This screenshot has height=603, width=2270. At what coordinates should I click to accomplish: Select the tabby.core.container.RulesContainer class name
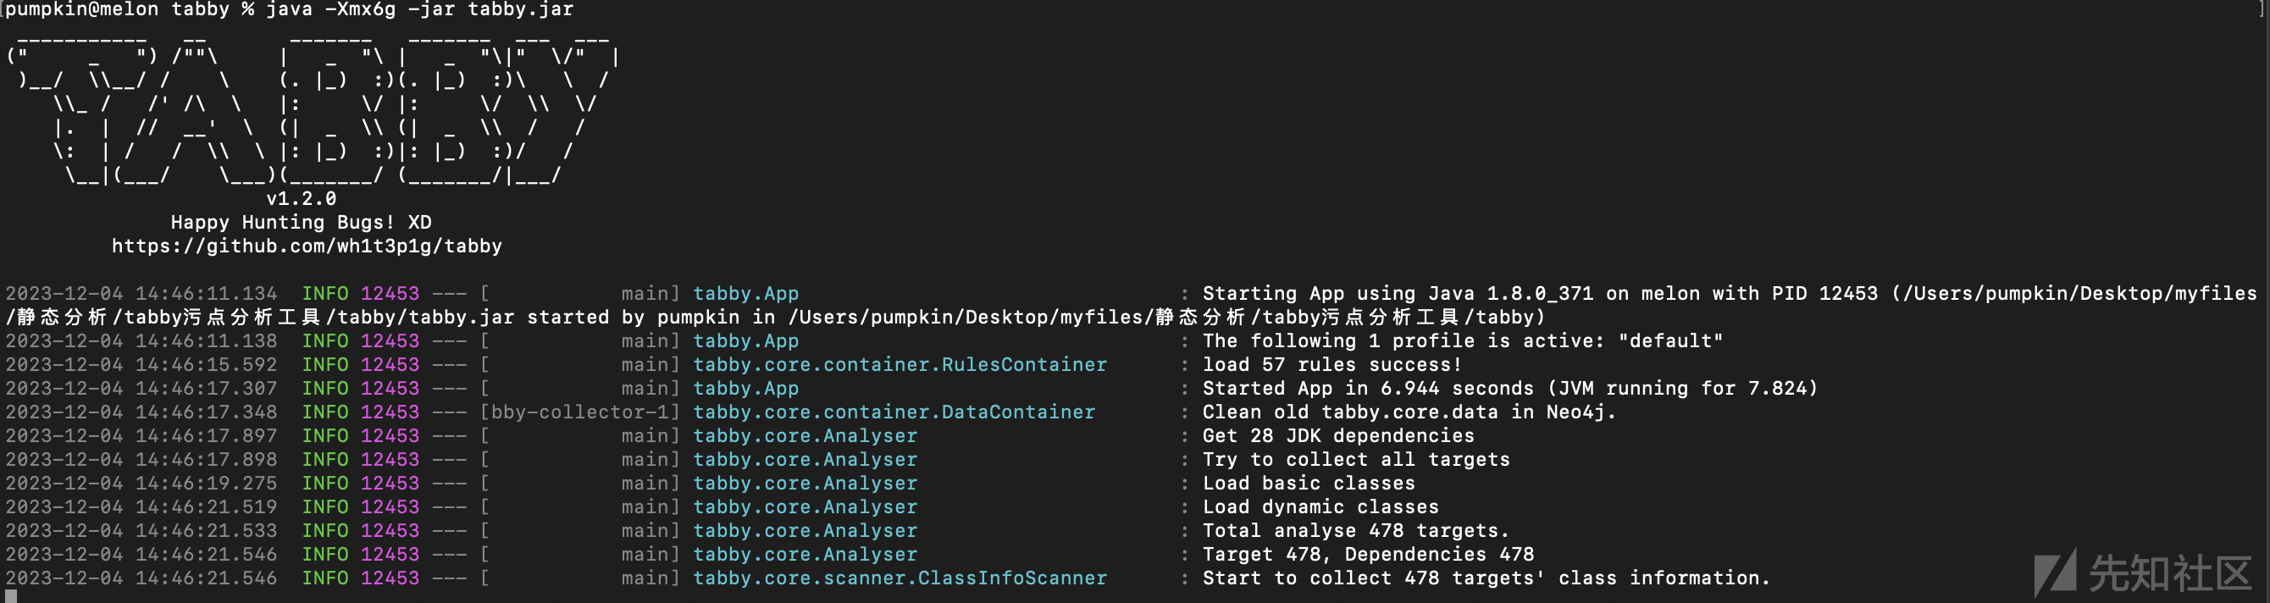point(899,364)
